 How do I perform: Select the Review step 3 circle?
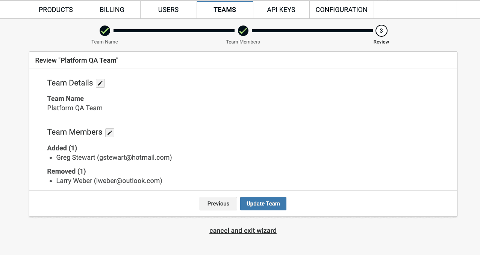point(381,31)
